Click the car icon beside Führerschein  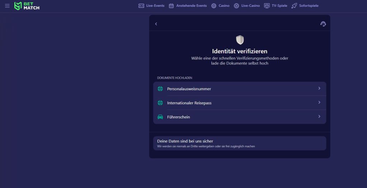(160, 117)
